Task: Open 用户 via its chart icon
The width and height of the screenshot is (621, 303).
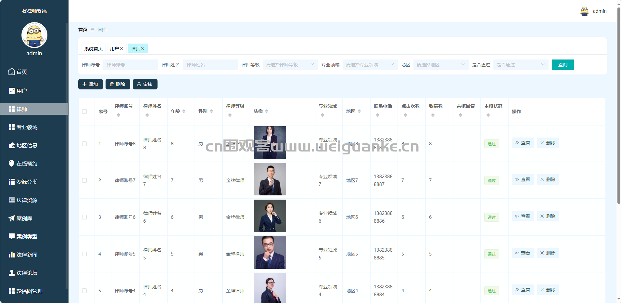Action: click(12, 91)
